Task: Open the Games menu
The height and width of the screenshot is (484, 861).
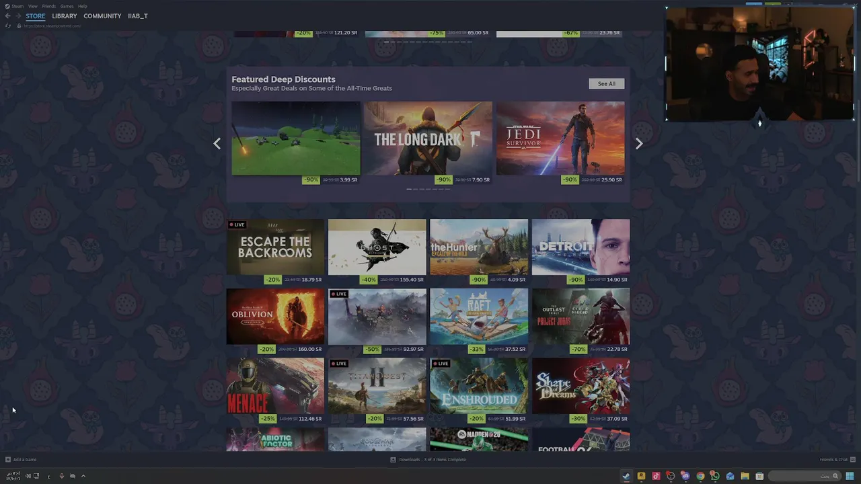Action: [x=67, y=6]
